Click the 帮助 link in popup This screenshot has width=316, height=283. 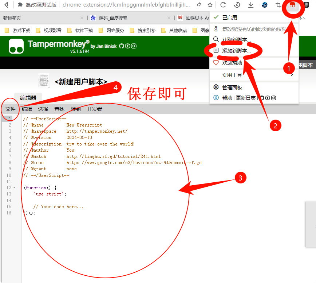coord(227,98)
